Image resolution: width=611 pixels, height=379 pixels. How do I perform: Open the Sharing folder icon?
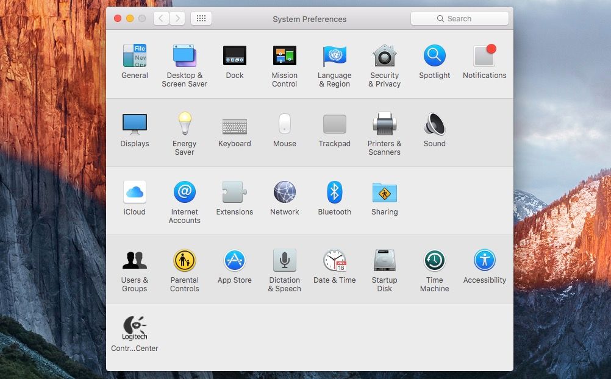[385, 192]
